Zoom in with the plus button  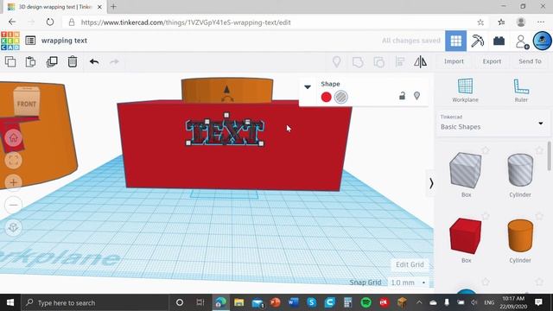click(x=14, y=182)
